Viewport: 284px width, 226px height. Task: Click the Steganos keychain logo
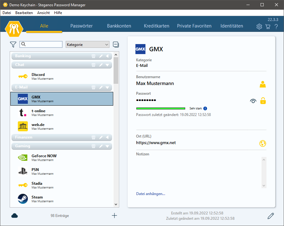(14, 29)
